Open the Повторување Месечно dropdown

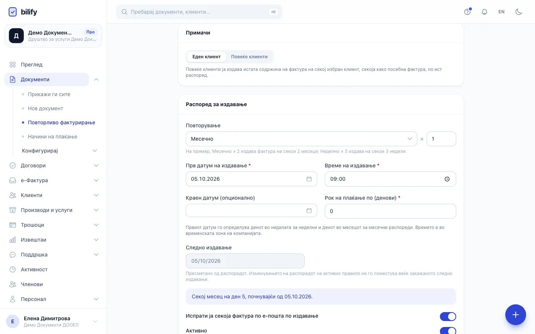click(301, 139)
